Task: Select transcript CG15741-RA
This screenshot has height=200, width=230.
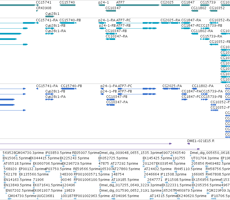Action: click(x=47, y=20)
